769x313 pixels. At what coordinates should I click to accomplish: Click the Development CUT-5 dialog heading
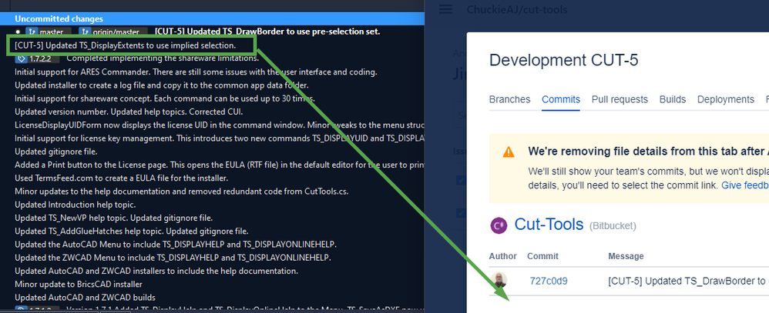tap(563, 60)
